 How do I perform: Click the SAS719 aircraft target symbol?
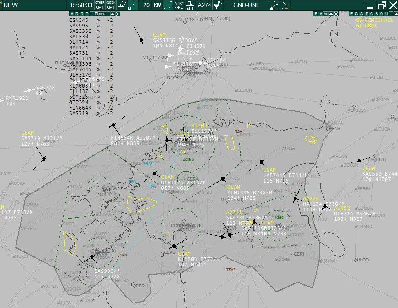point(44,159)
